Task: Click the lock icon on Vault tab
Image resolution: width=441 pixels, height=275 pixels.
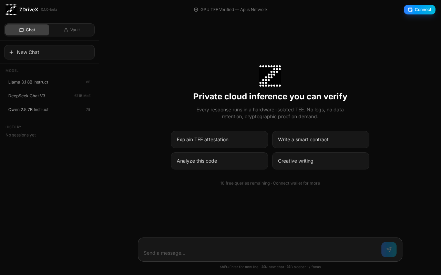Action: click(x=66, y=30)
